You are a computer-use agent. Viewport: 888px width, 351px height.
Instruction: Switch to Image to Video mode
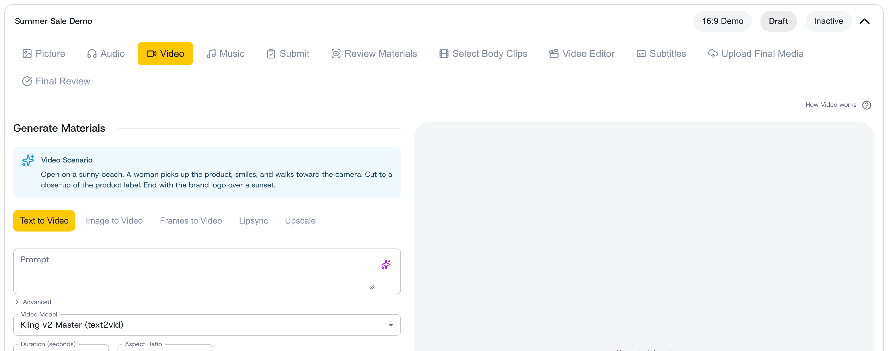(114, 221)
